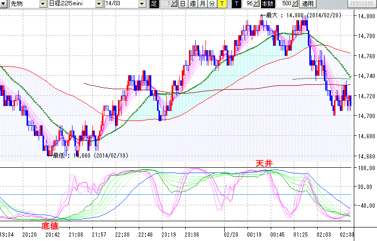Image resolution: width=377 pixels, height=241 pixels.
Task: Click the 02:03 time axis label
Action: pos(324,235)
